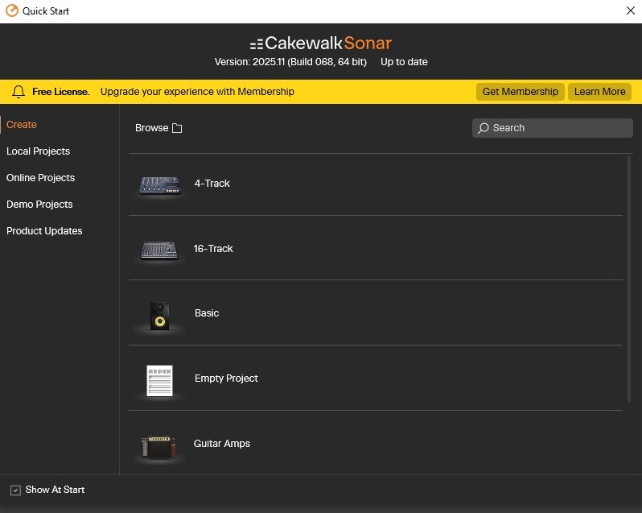642x513 pixels.
Task: Click the Cakewalk Sonar logo
Action: 320,43
